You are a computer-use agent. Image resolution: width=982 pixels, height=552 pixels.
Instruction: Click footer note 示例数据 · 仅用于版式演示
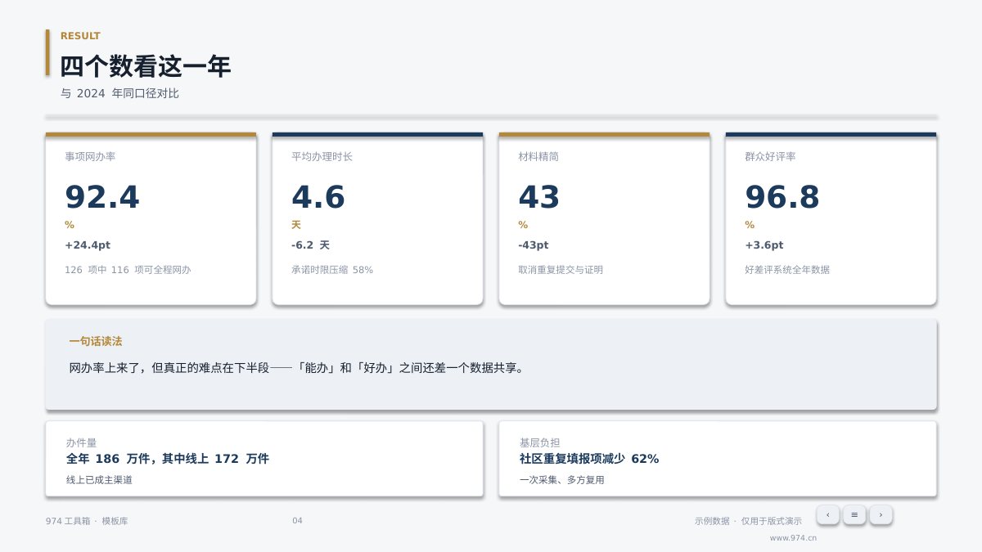[748, 521]
